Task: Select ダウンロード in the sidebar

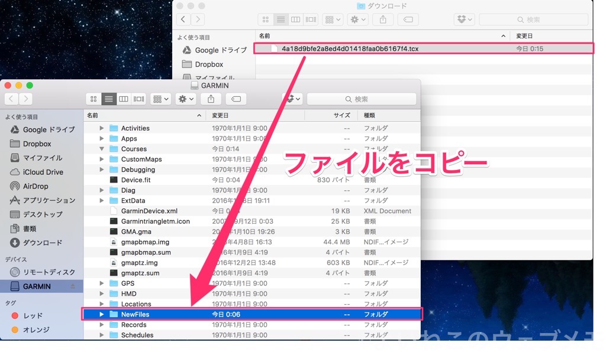Action: point(42,243)
